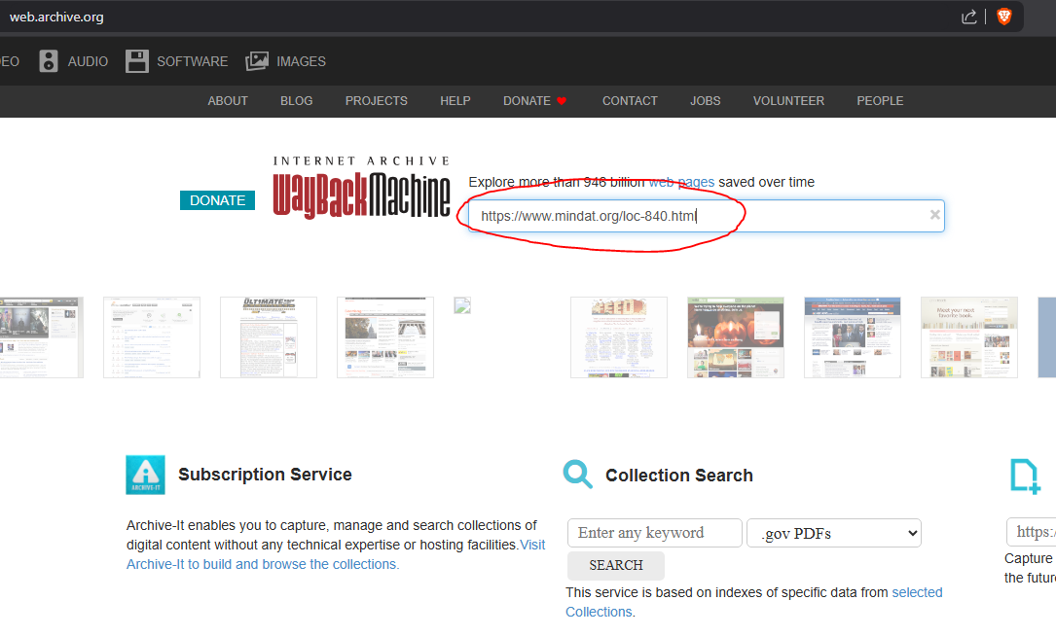Click the Collection Search magnifier icon

(578, 475)
